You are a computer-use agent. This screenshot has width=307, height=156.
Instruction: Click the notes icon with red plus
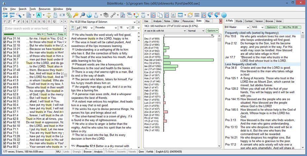click(204, 15)
